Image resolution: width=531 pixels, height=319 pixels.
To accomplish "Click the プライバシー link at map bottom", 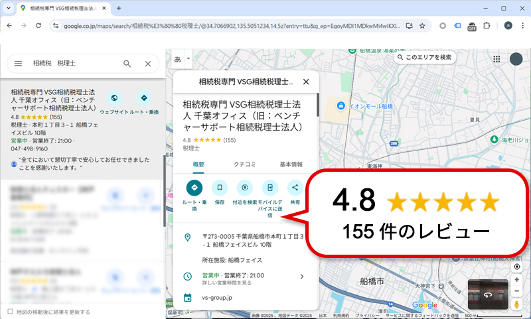I will [x=367, y=316].
